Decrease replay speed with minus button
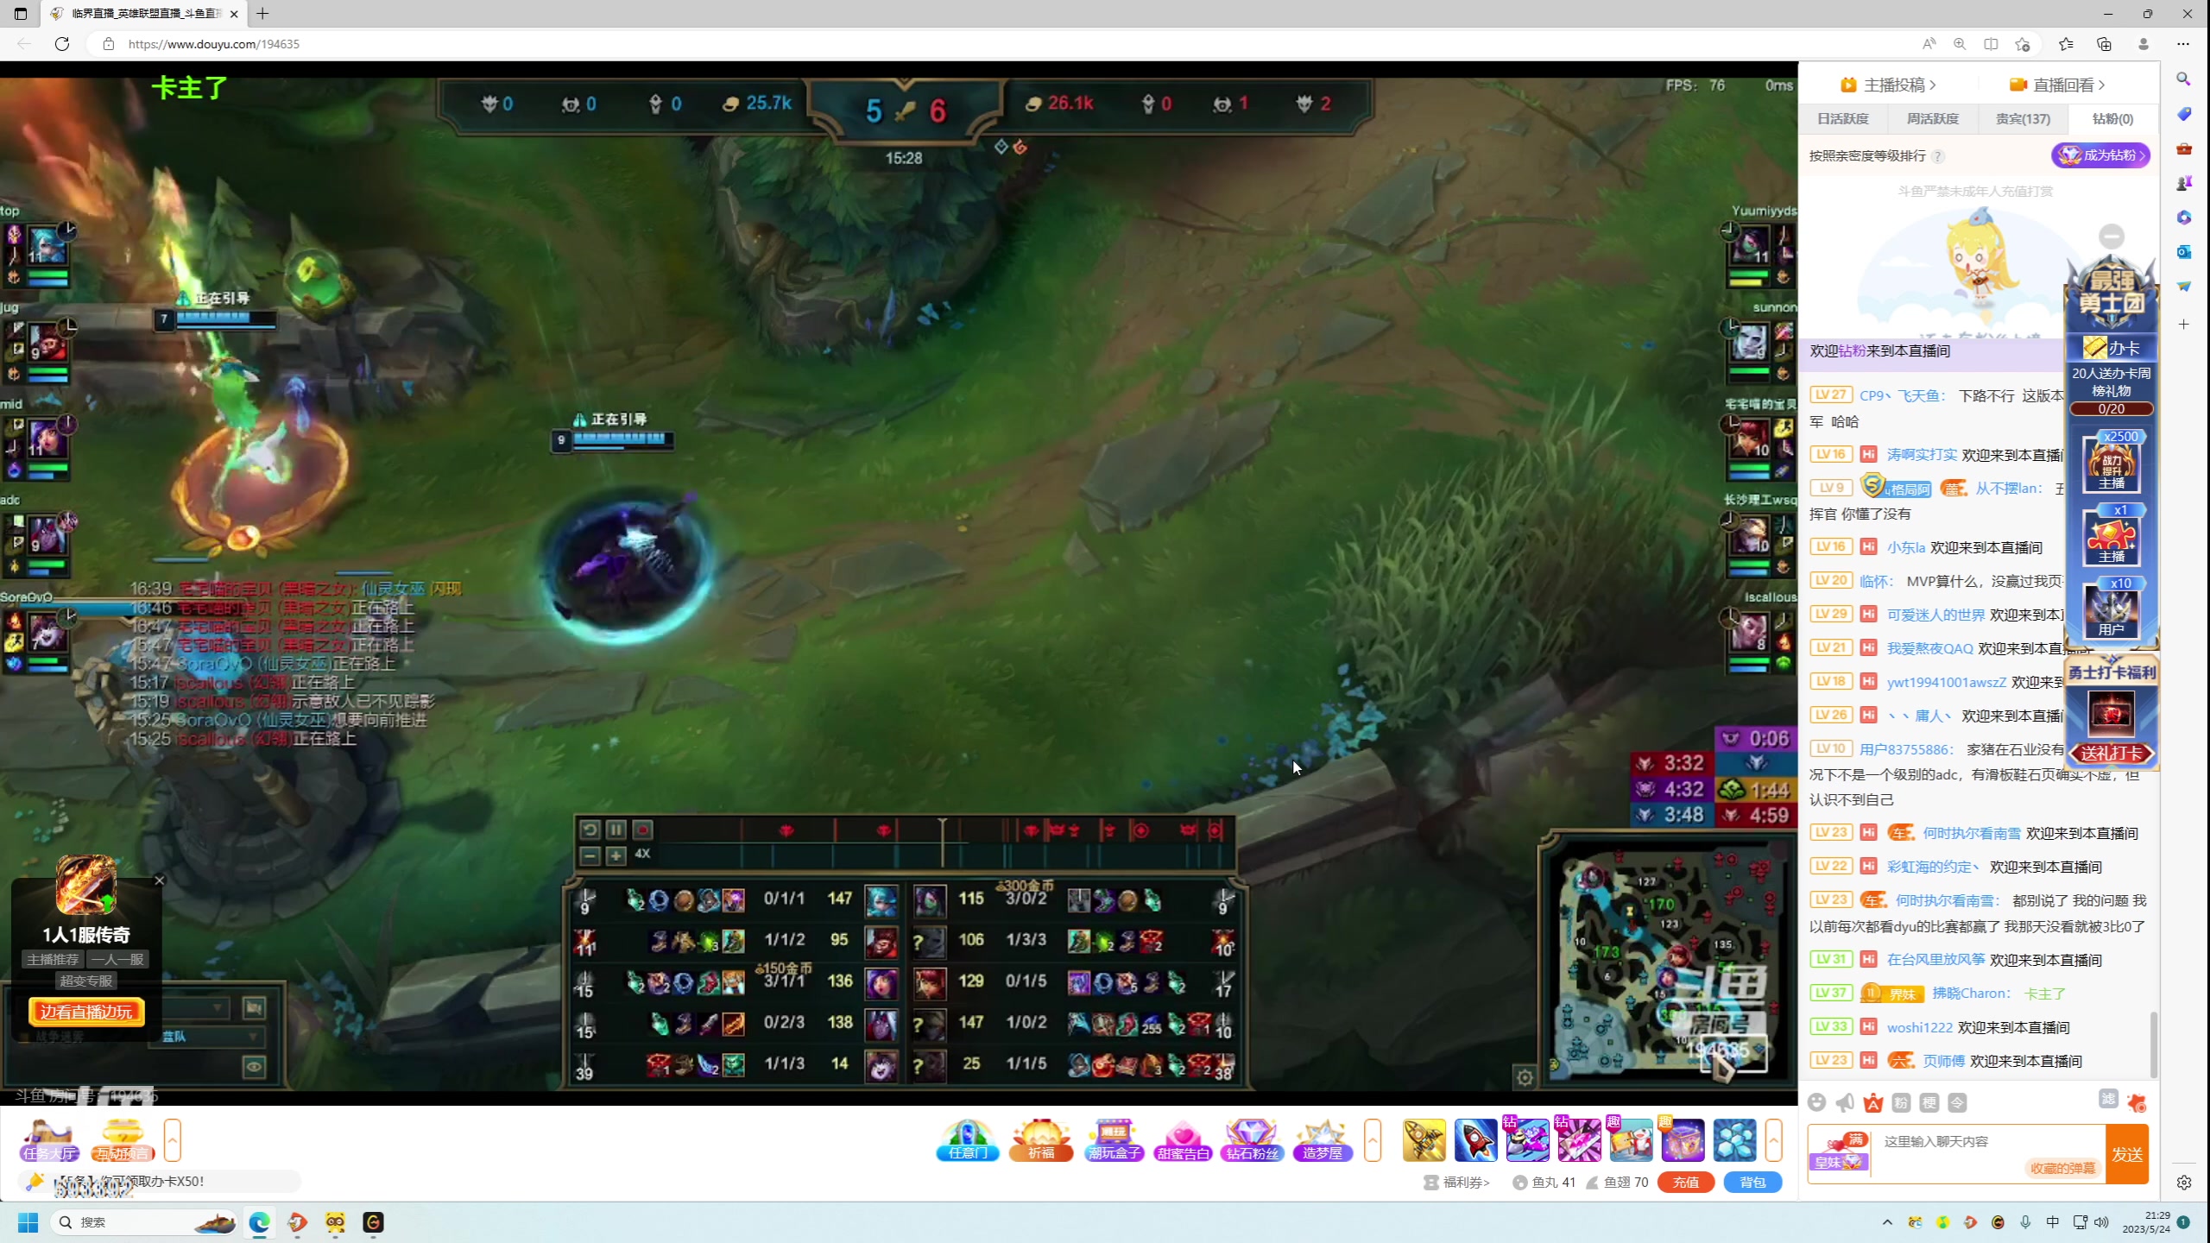2210x1243 pixels. [590, 855]
